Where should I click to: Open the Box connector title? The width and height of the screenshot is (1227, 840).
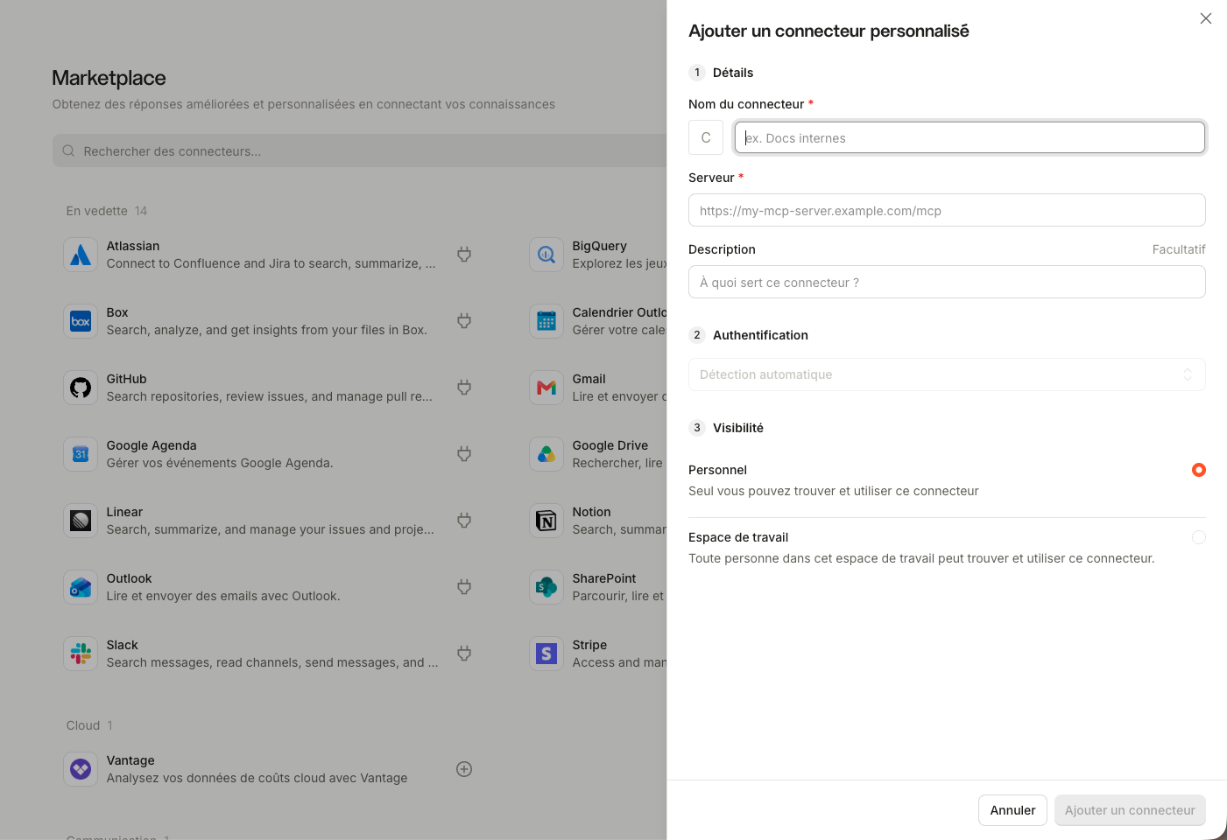(117, 312)
